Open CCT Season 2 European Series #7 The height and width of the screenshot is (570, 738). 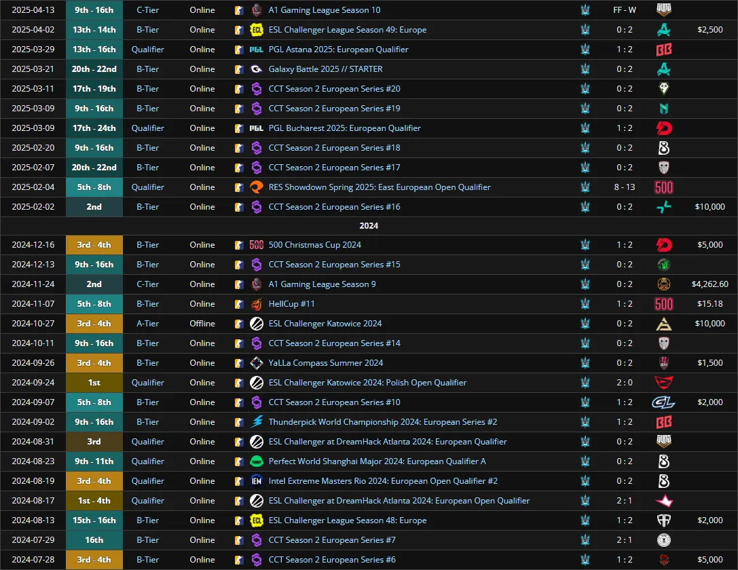coord(332,540)
